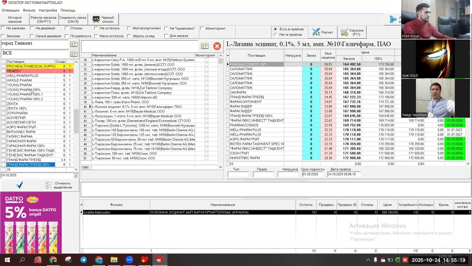
Task: Open the red heart app on the taskbar
Action: 144,260
